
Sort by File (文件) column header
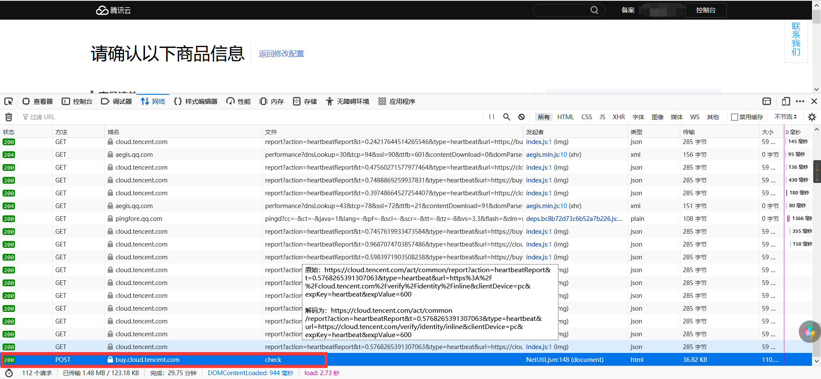coord(393,132)
